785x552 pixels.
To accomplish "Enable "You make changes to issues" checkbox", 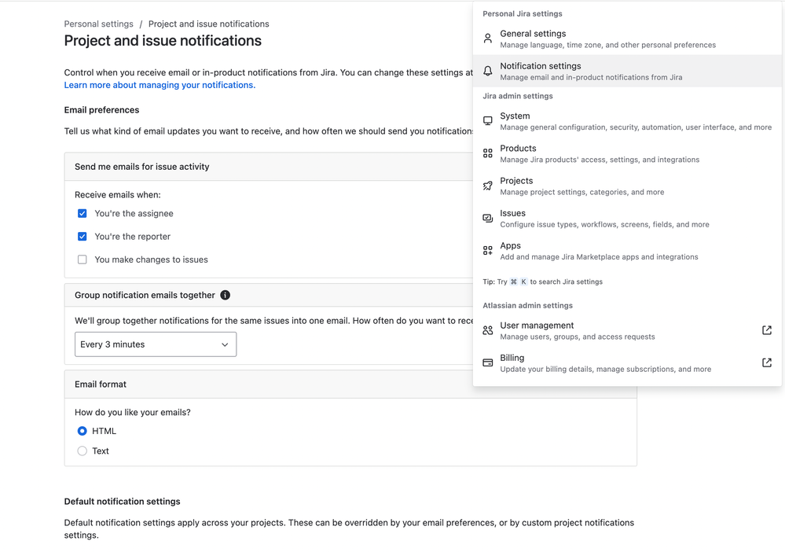I will pos(82,259).
